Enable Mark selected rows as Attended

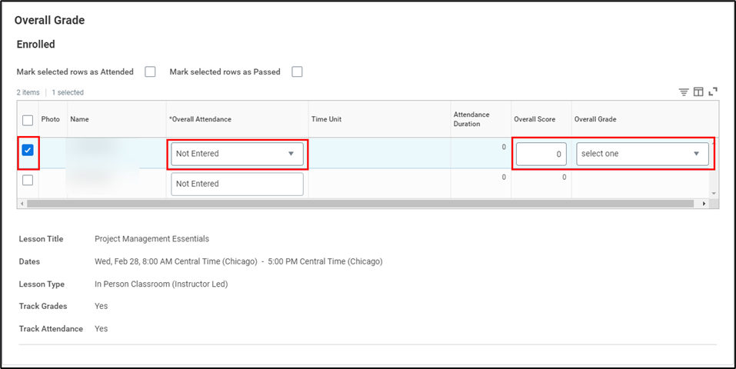150,72
